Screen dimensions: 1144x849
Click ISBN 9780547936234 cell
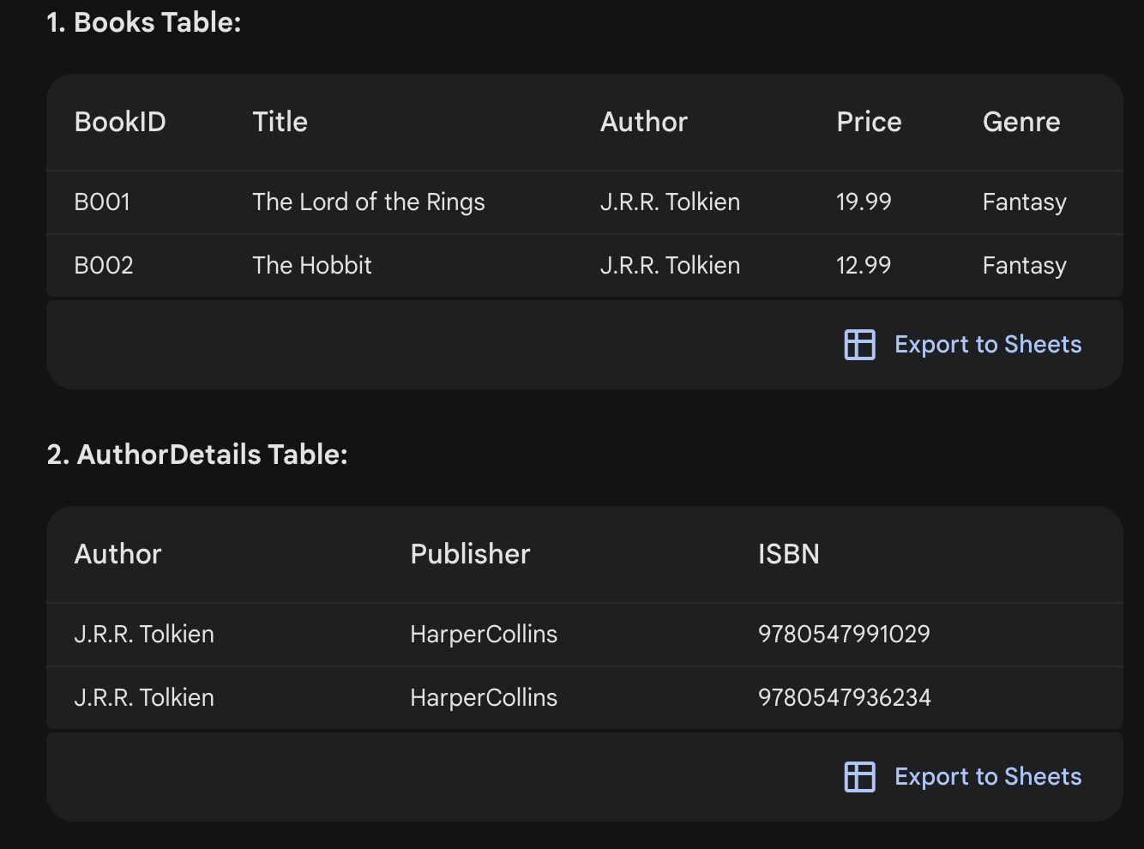tap(844, 698)
